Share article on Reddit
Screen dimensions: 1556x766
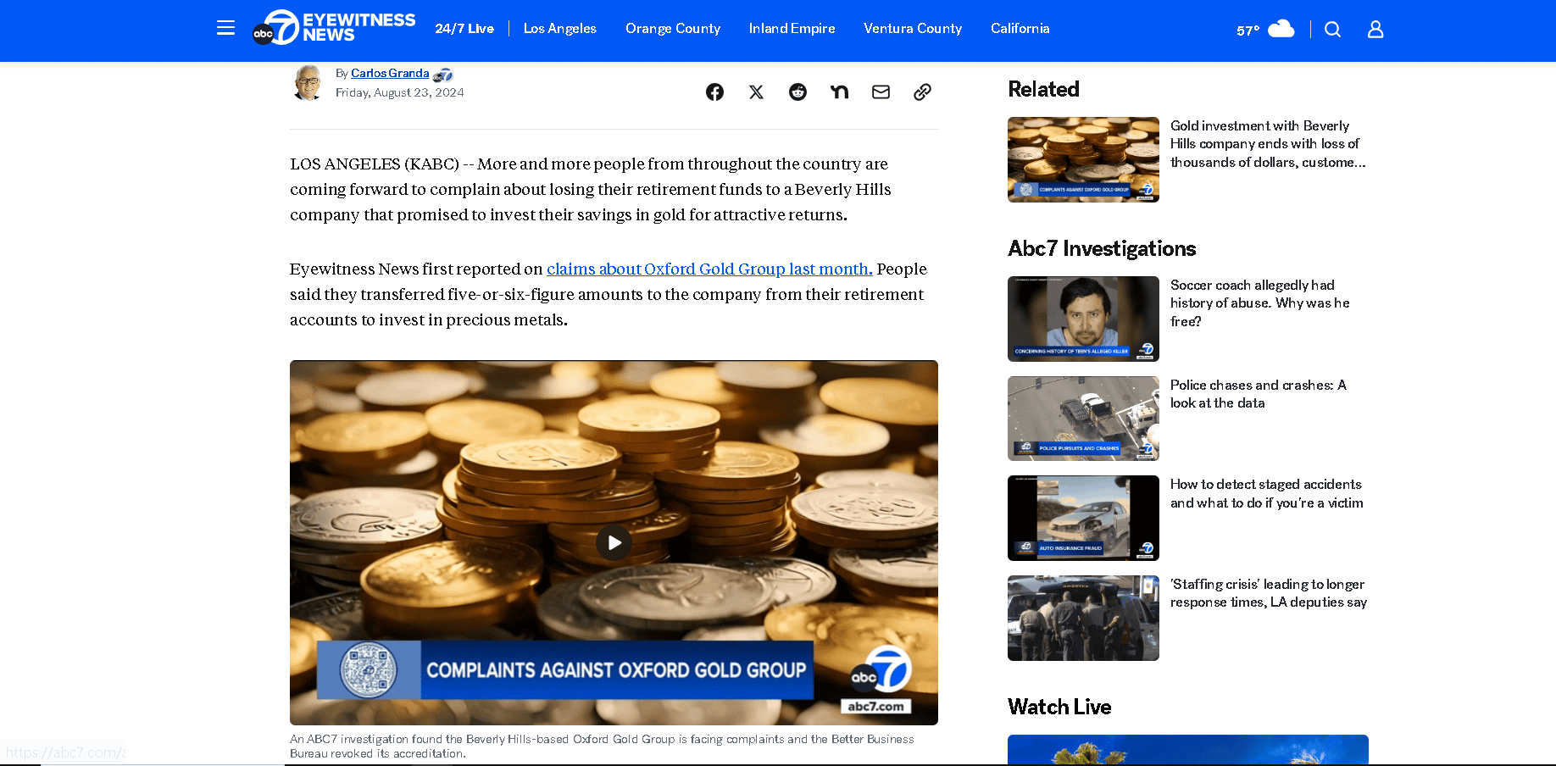(x=797, y=92)
